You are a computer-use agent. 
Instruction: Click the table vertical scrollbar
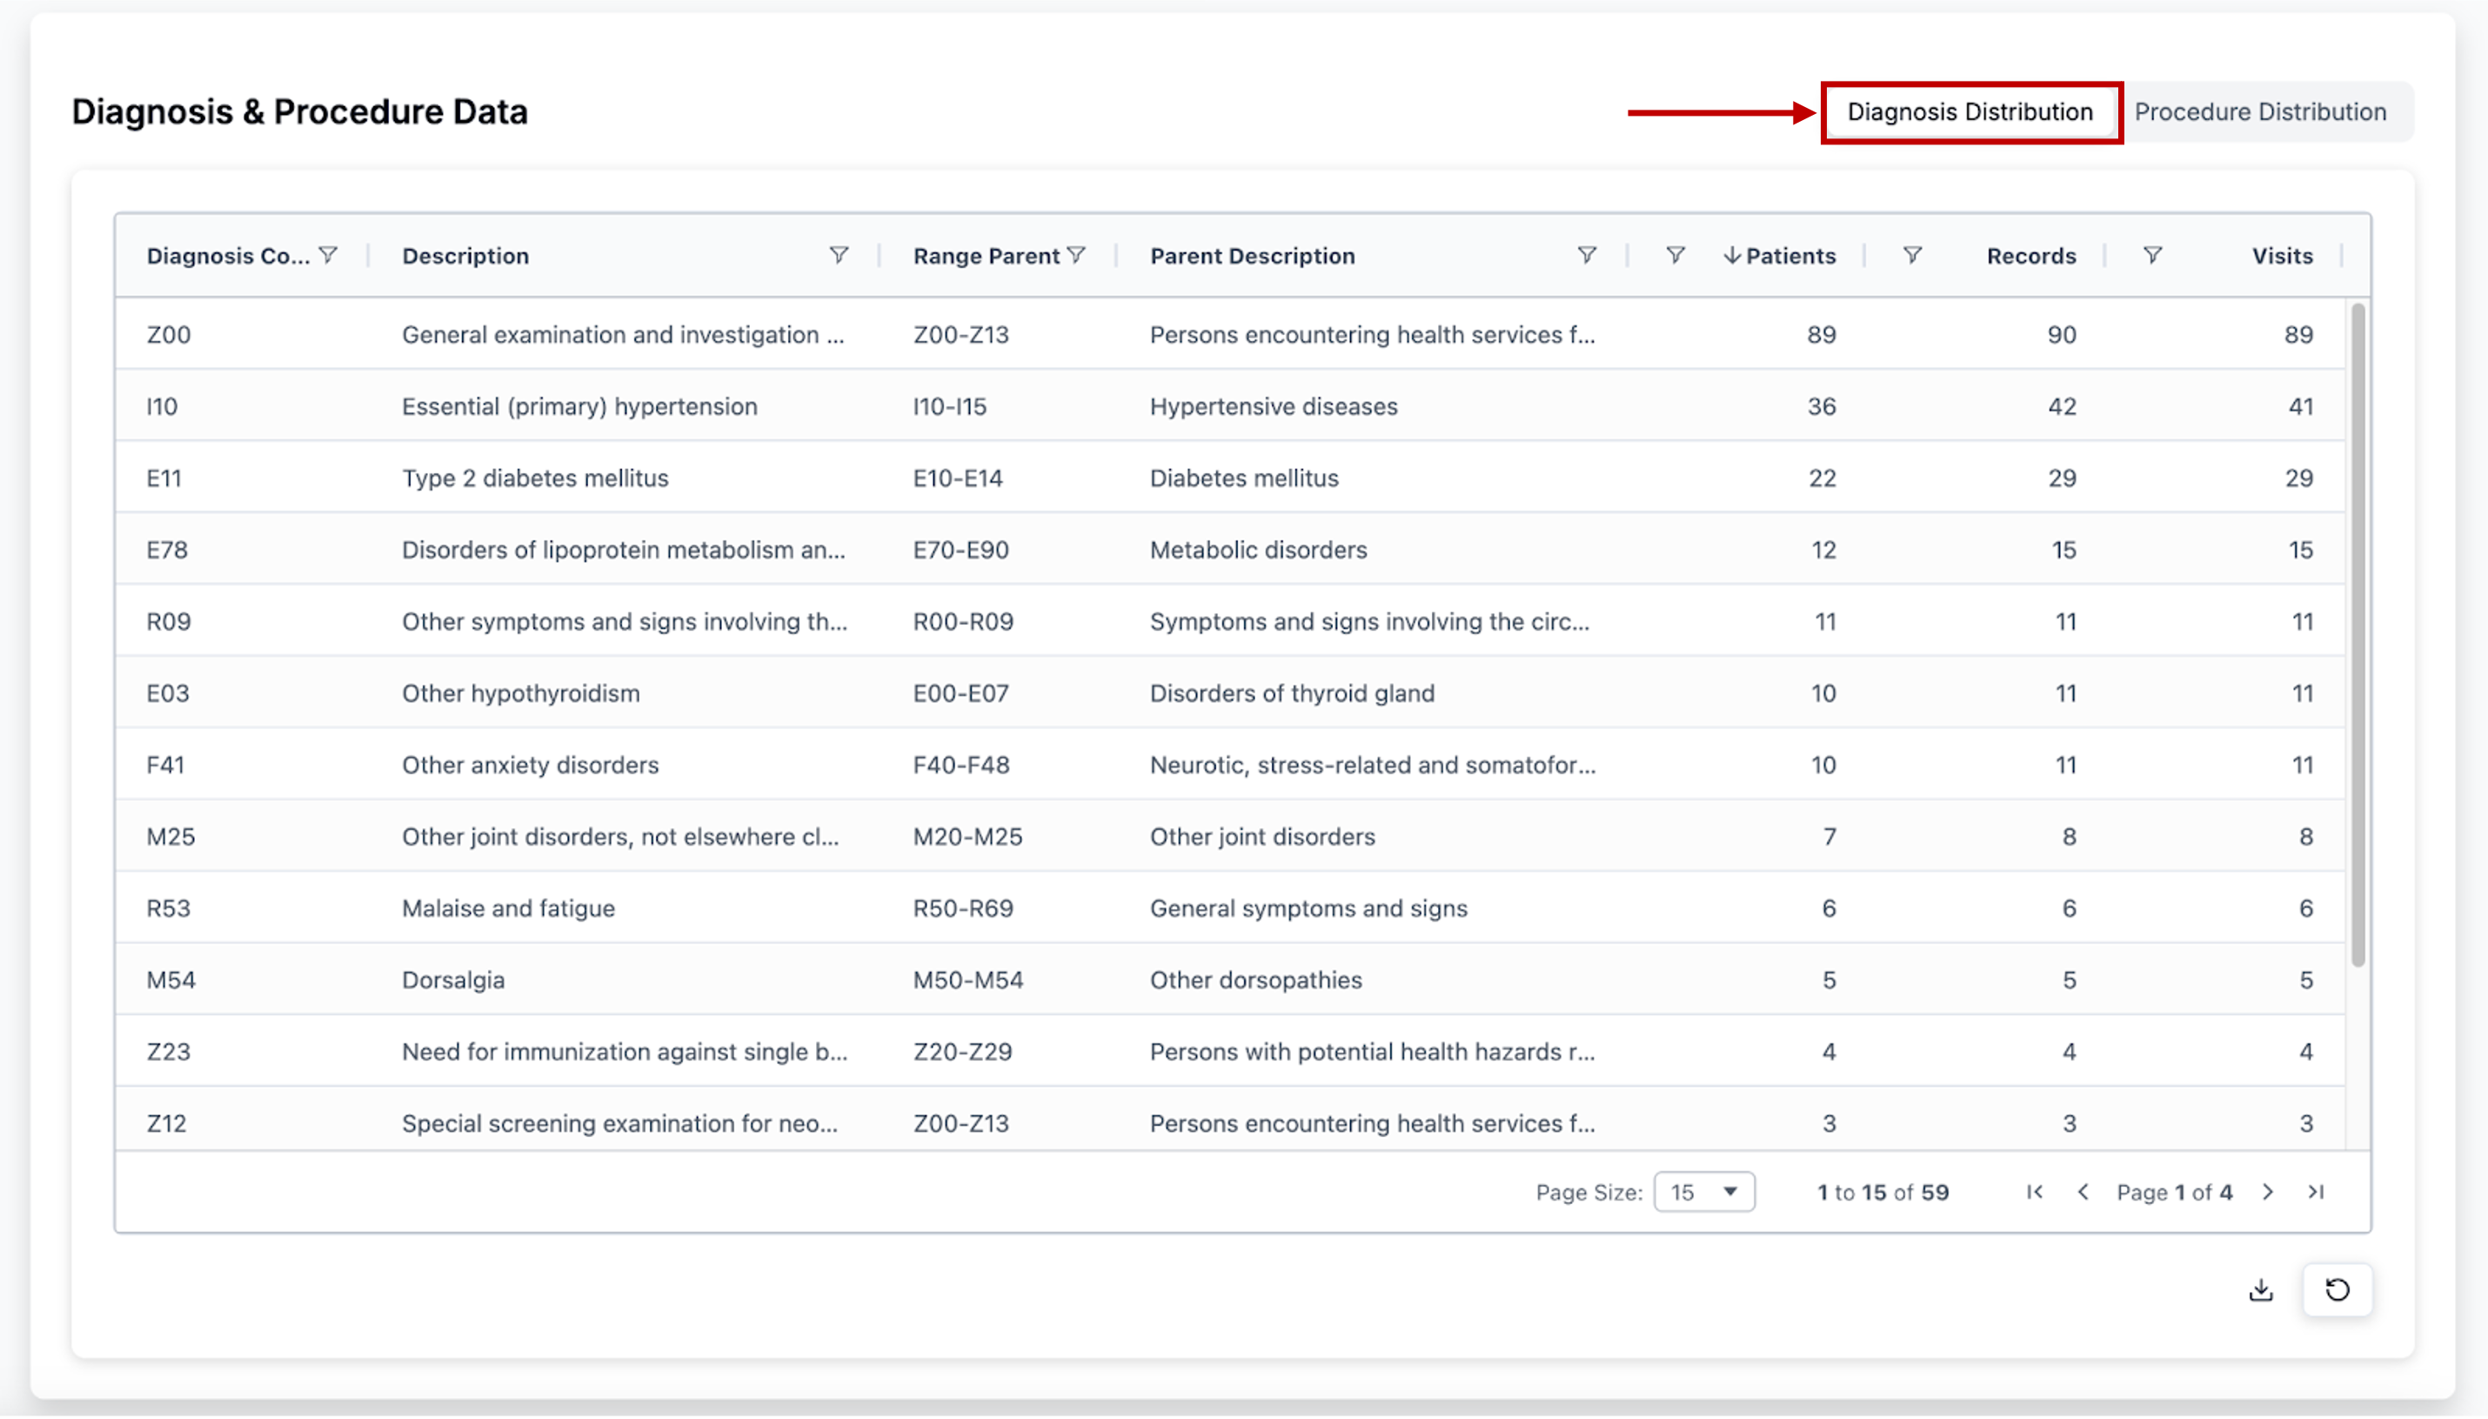point(2358,633)
